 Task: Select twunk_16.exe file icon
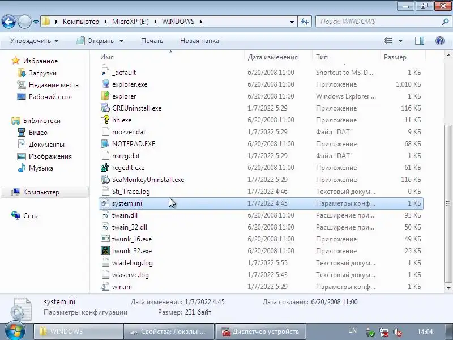tap(105, 239)
